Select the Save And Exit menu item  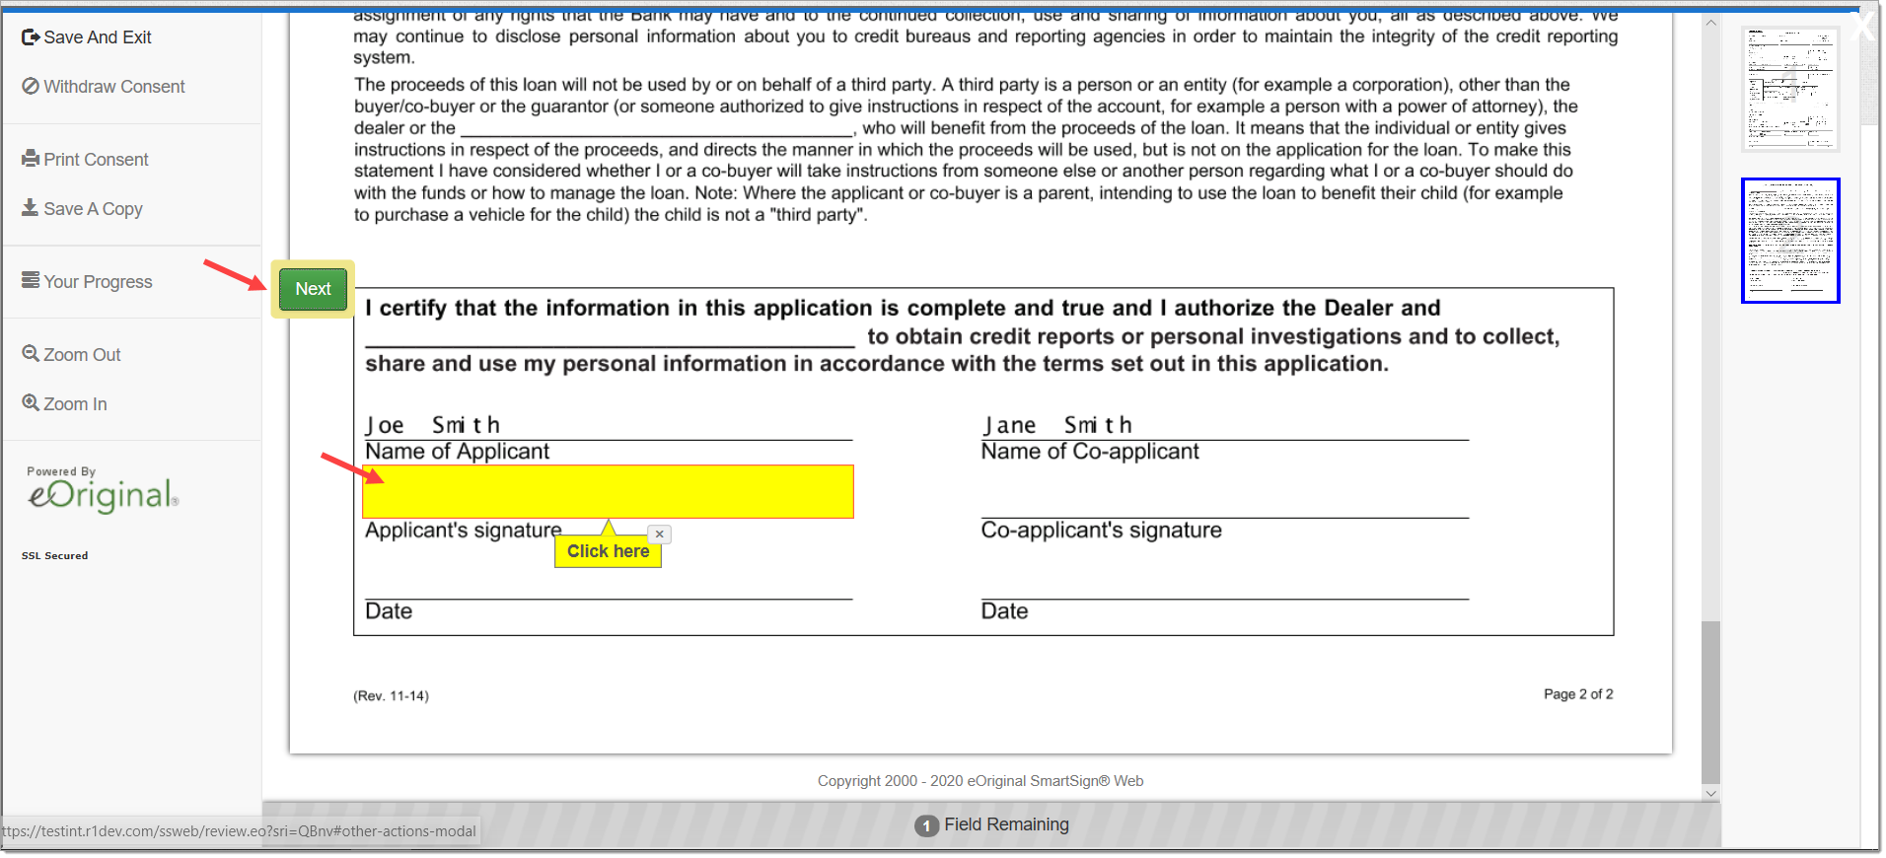click(x=87, y=37)
